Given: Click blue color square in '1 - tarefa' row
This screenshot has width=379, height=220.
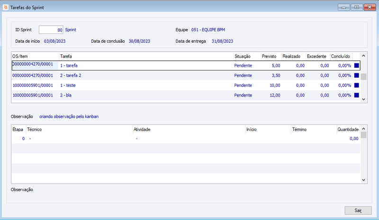Looking at the screenshot, I should [357, 65].
